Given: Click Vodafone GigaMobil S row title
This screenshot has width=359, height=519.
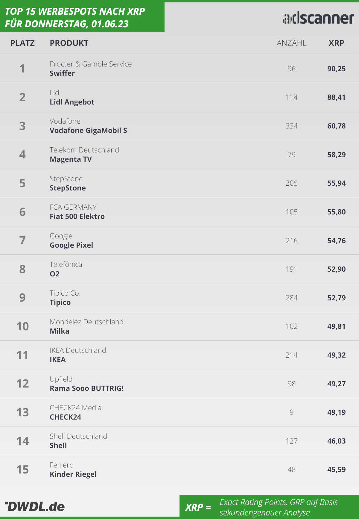Looking at the screenshot, I should tap(88, 131).
